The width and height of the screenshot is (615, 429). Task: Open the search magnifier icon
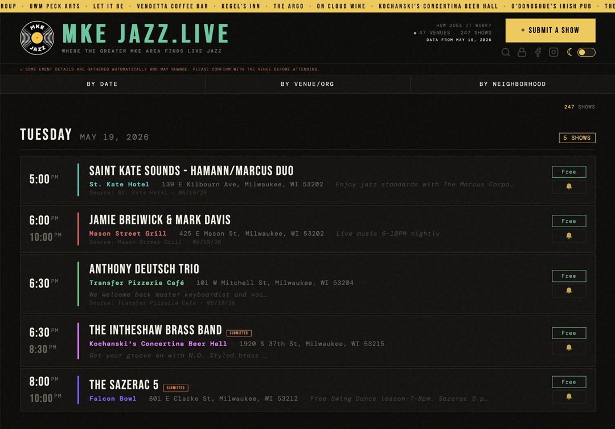[506, 52]
